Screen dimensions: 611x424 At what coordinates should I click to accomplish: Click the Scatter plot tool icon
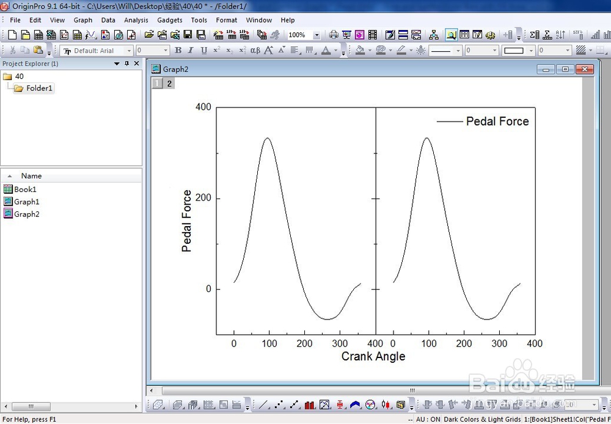click(x=279, y=404)
